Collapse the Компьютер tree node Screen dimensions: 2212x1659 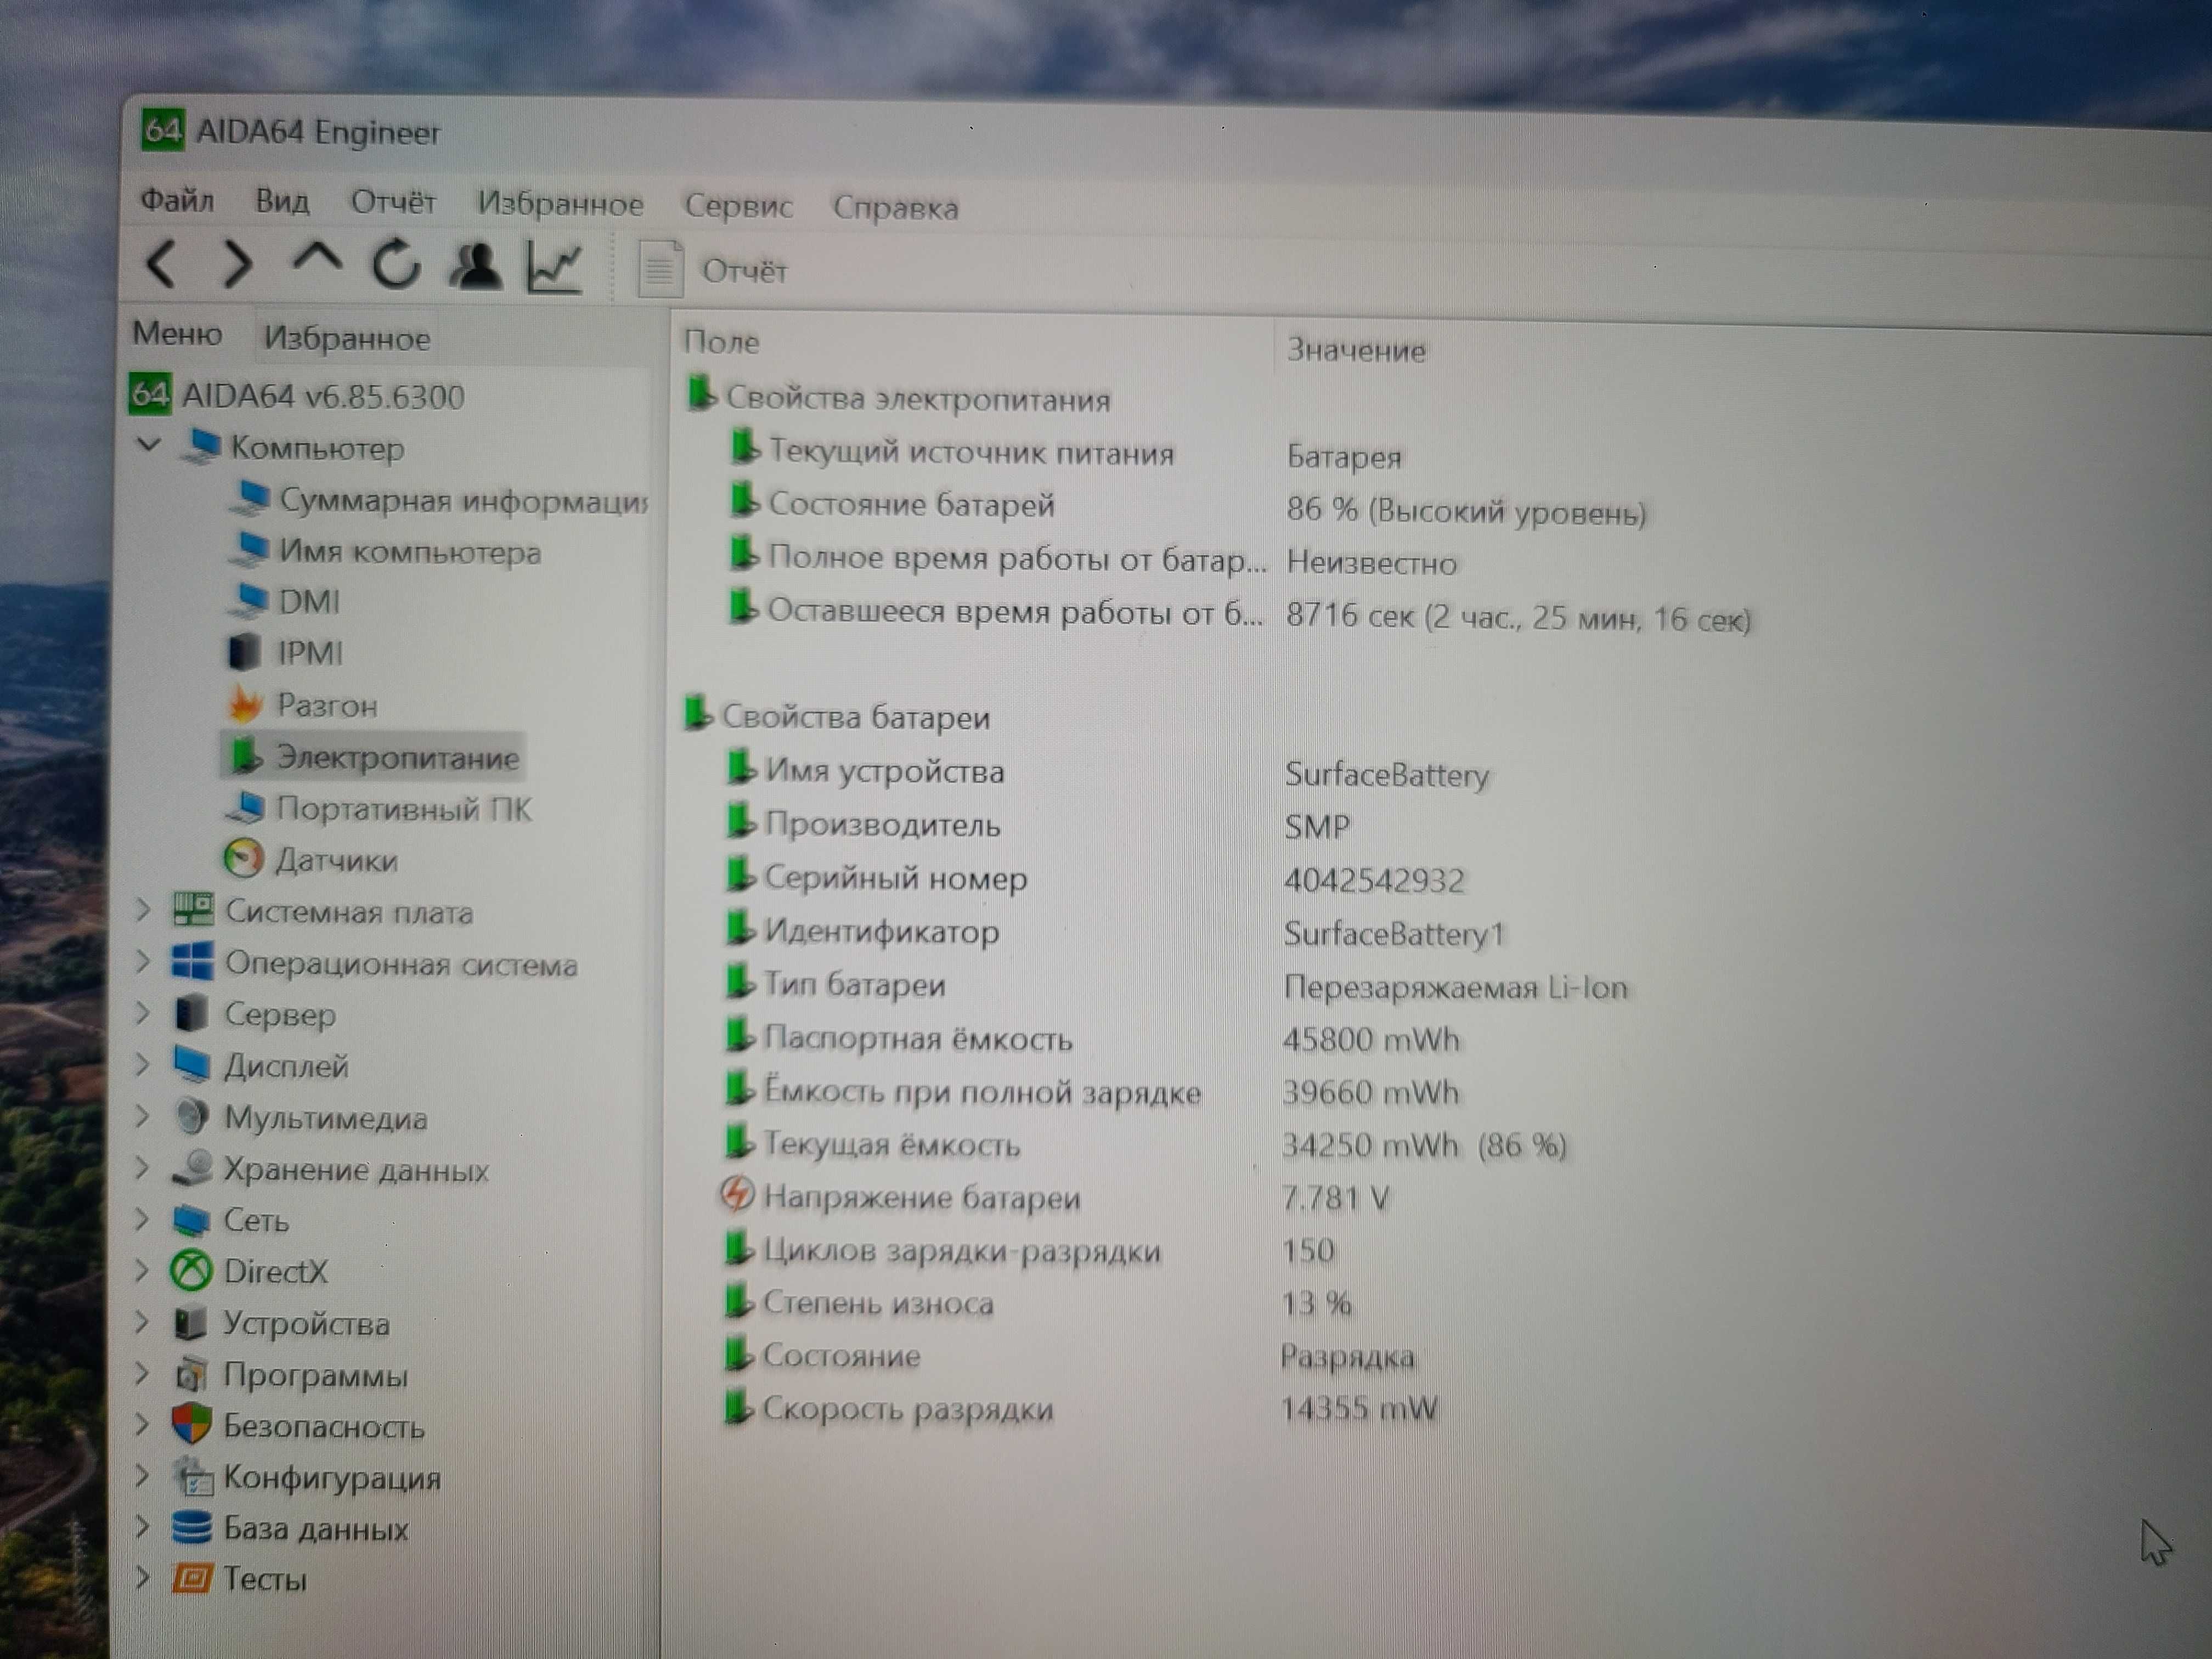[149, 444]
